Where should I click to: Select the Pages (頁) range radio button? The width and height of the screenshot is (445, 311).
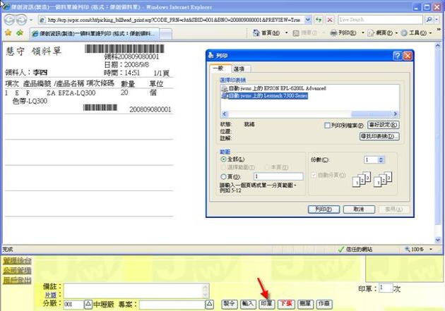tap(224, 176)
